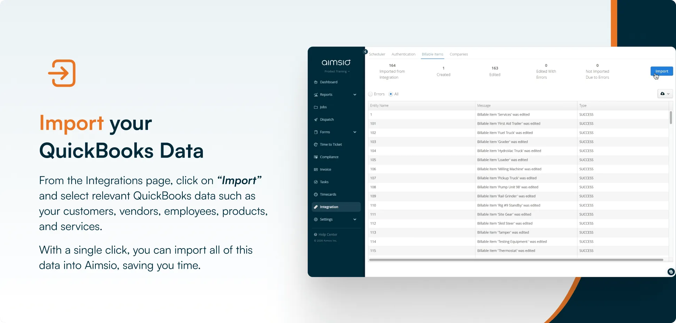Click the Invoice icon in sidebar
The image size is (676, 323).
316,170
